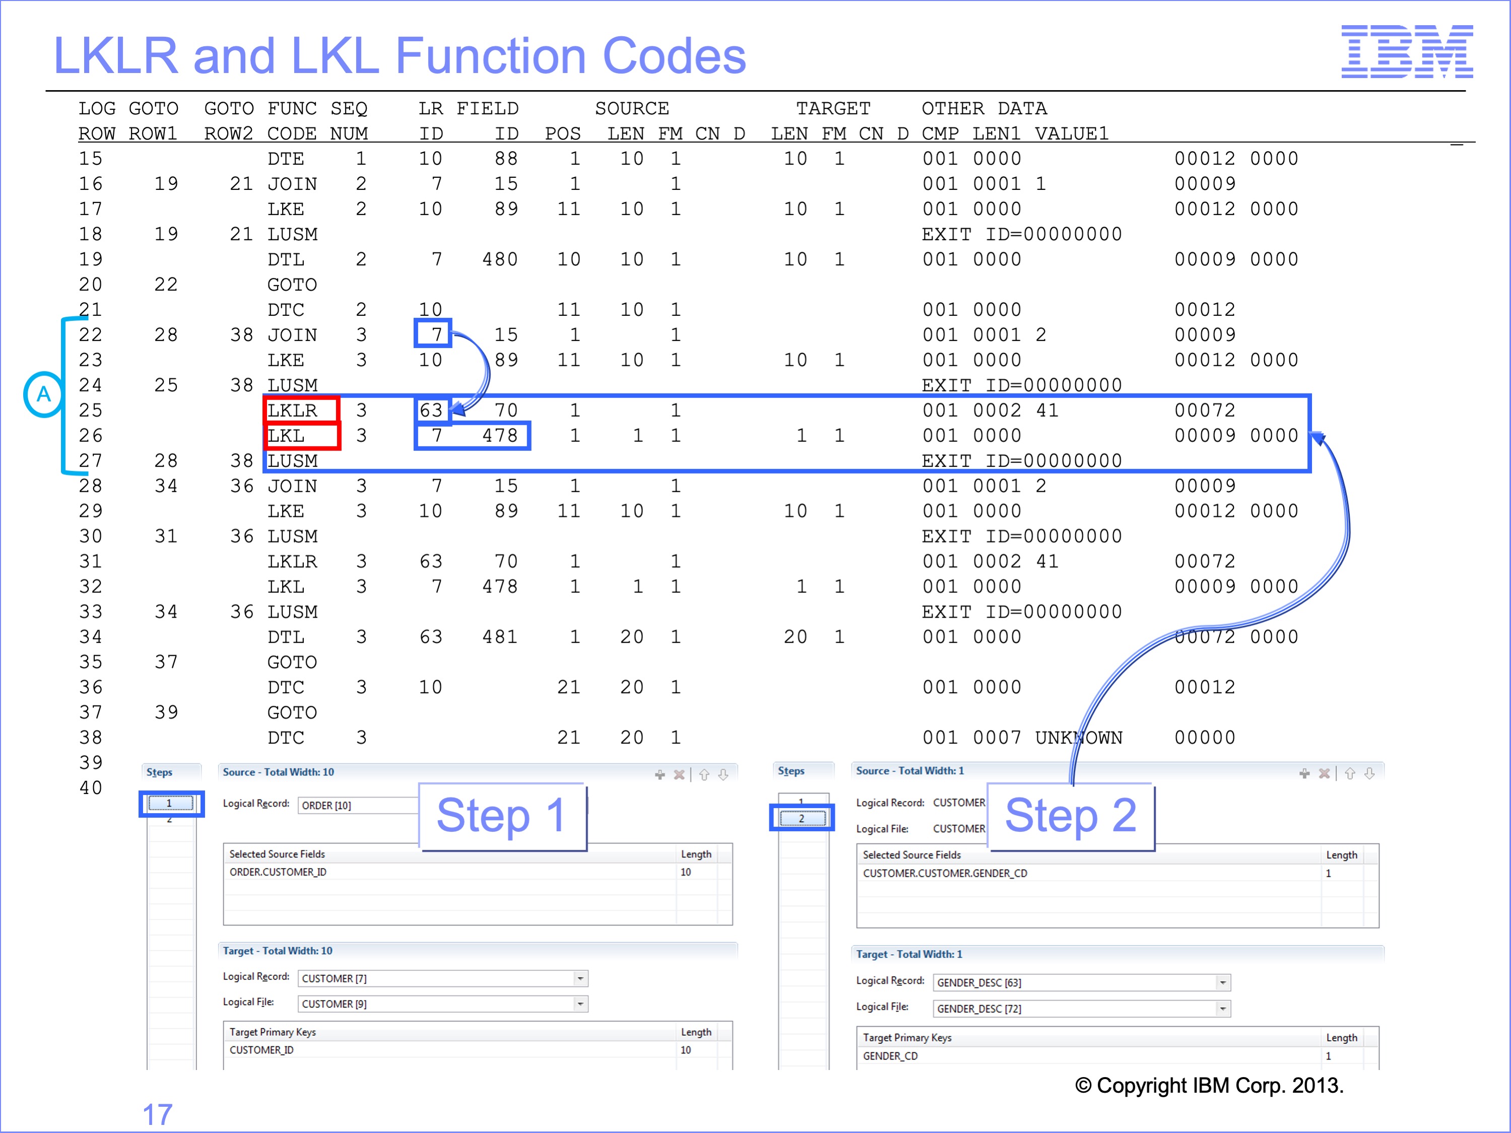Click the ORDER [10] Logical Record field
Screen dimensions: 1511x1133
(358, 805)
